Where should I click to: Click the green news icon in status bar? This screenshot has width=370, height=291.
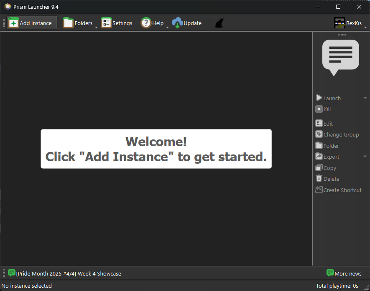click(x=12, y=273)
